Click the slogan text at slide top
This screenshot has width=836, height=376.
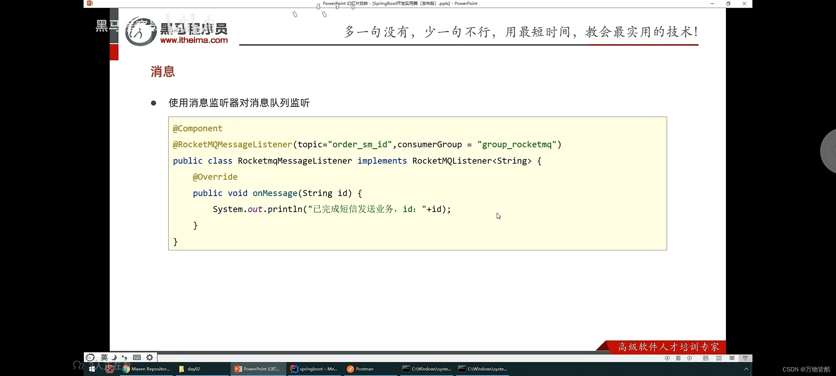[x=521, y=32]
